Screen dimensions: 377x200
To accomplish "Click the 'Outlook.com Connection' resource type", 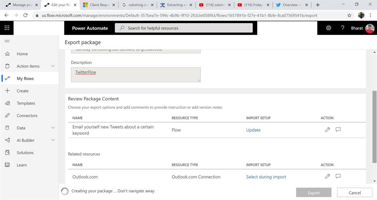I will (x=196, y=177).
